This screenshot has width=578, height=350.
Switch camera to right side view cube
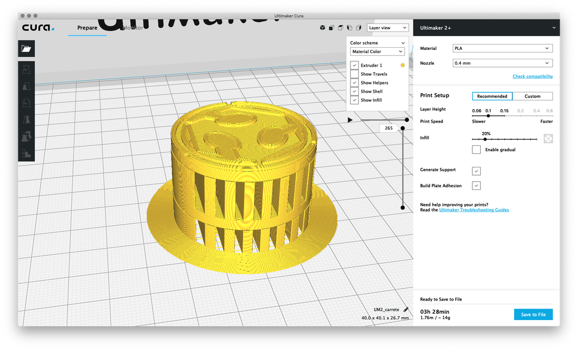tap(358, 28)
